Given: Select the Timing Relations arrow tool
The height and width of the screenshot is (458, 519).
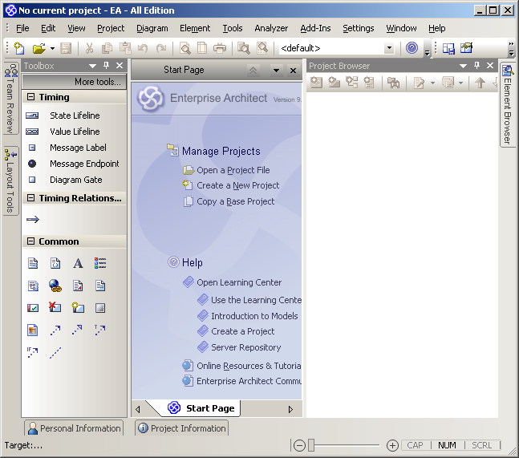Looking at the screenshot, I should click(33, 220).
